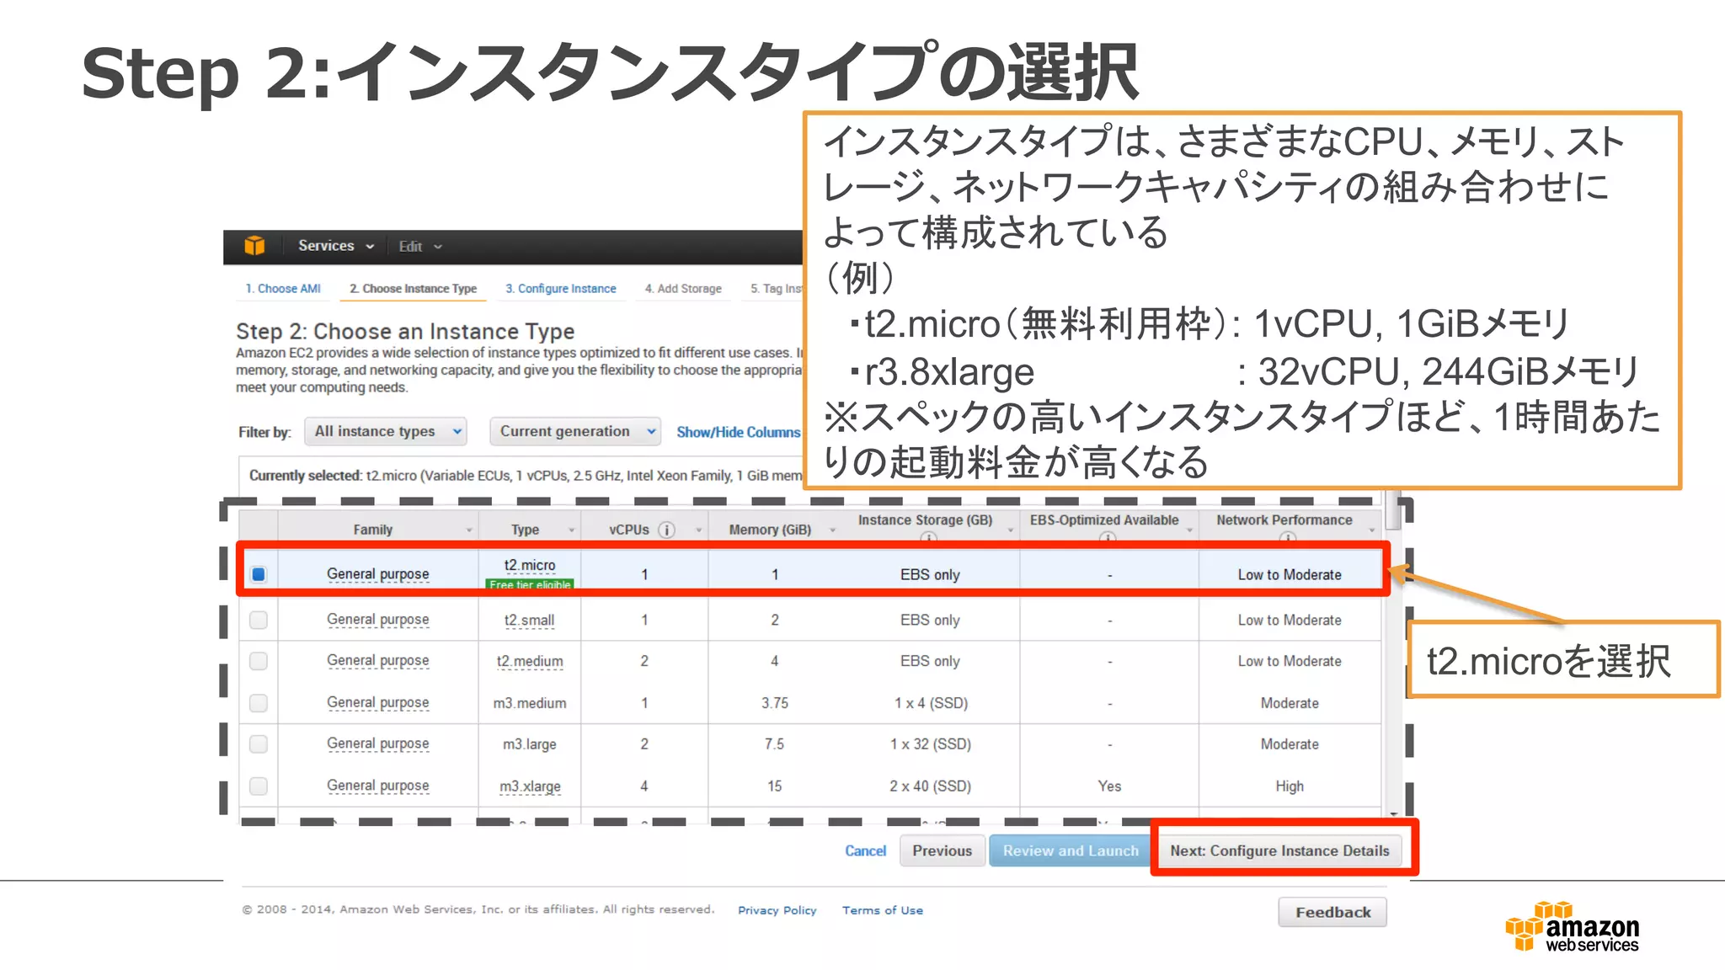1725x970 pixels.
Task: Click General purpose in the m3.large row
Action: click(378, 743)
